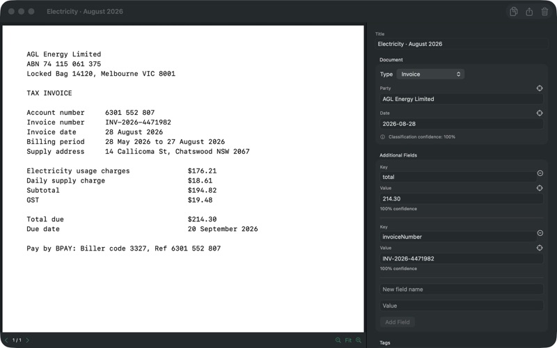Click the empty Value input field
Image resolution: width=557 pixels, height=348 pixels.
pyautogui.click(x=461, y=306)
